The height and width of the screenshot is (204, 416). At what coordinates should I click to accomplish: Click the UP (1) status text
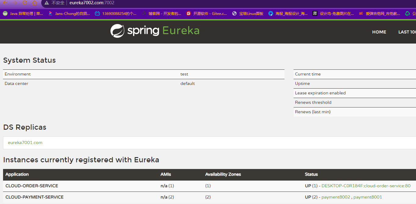click(311, 186)
